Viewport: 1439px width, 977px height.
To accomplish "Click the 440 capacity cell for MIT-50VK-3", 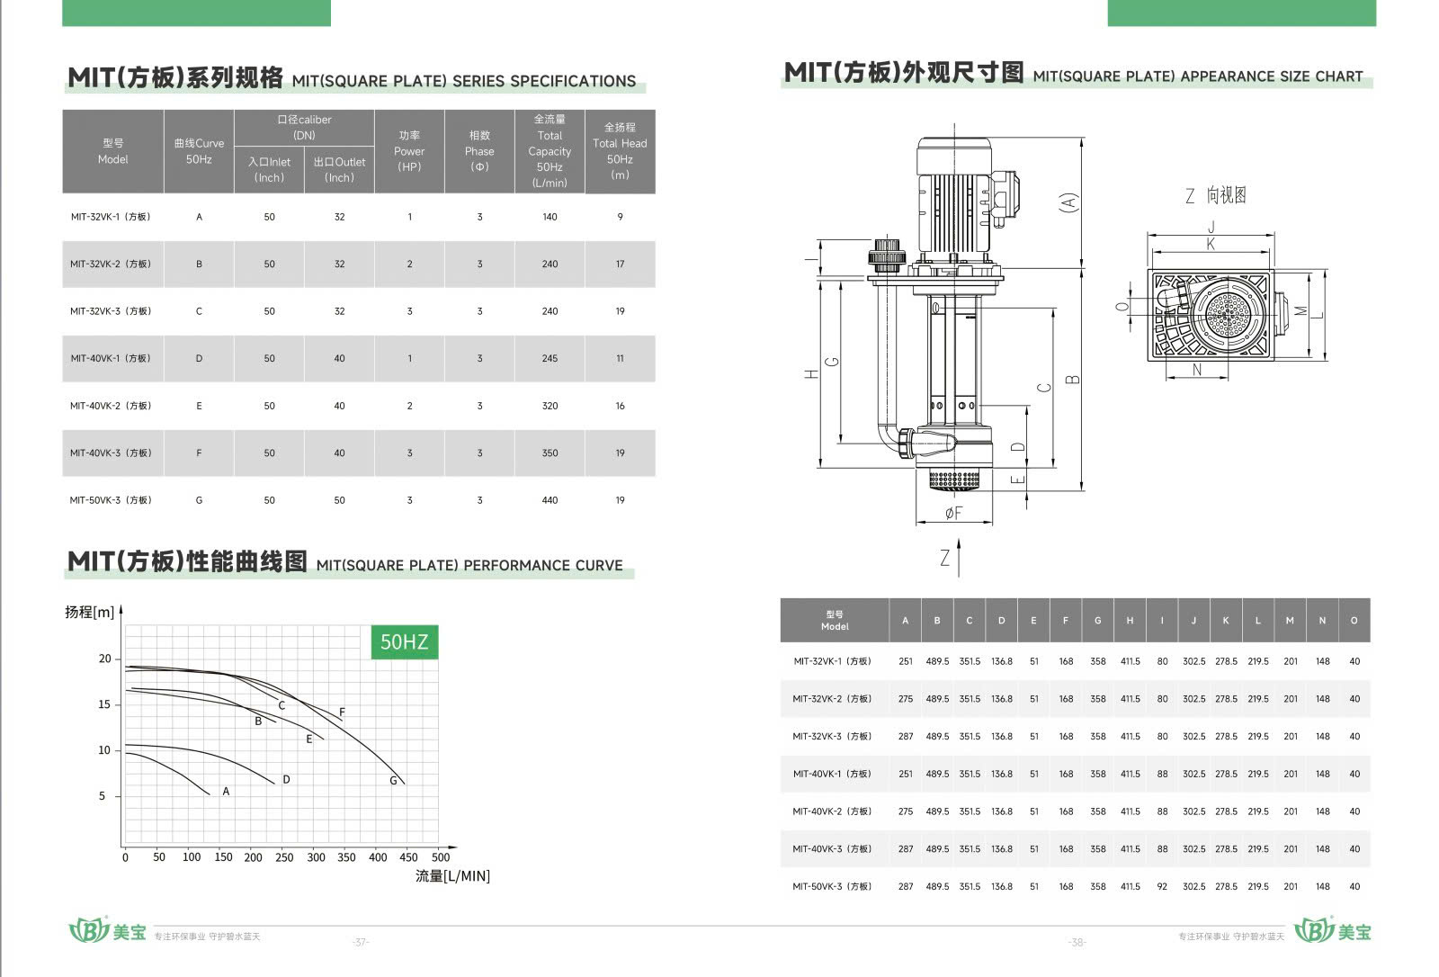I will pyautogui.click(x=550, y=500).
